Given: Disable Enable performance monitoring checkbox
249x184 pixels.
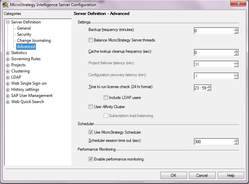Looking at the screenshot, I should tap(91, 159).
